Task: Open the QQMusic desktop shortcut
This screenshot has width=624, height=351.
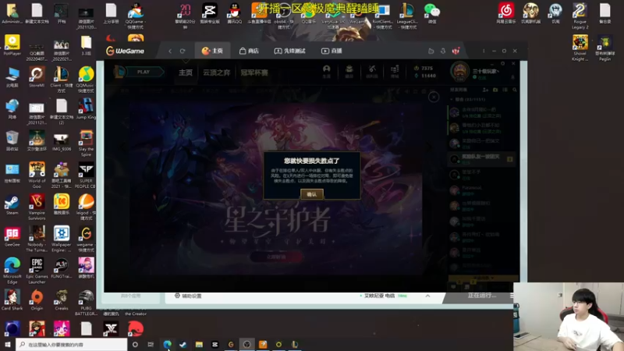Action: [86, 80]
